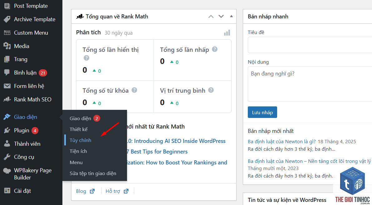This screenshot has width=372, height=205.
Task: Click help icon next to Tổng số từ khóa
Action: click(x=134, y=90)
